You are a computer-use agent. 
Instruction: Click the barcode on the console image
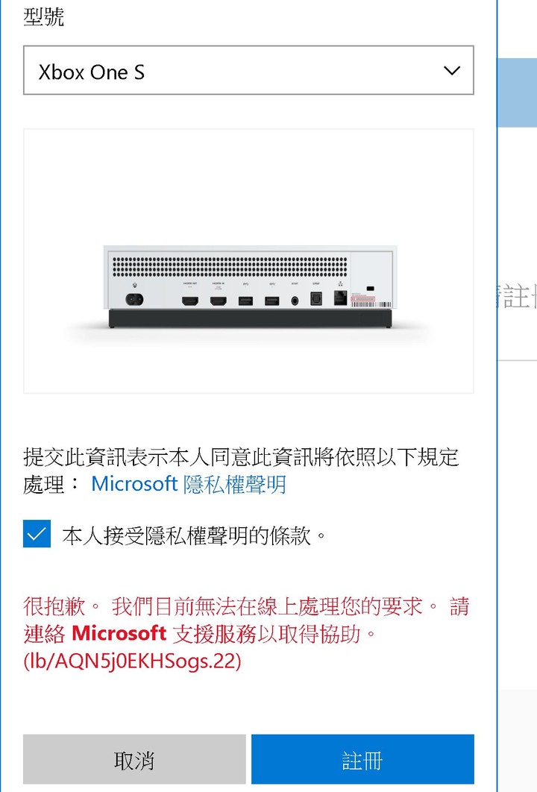(x=371, y=304)
